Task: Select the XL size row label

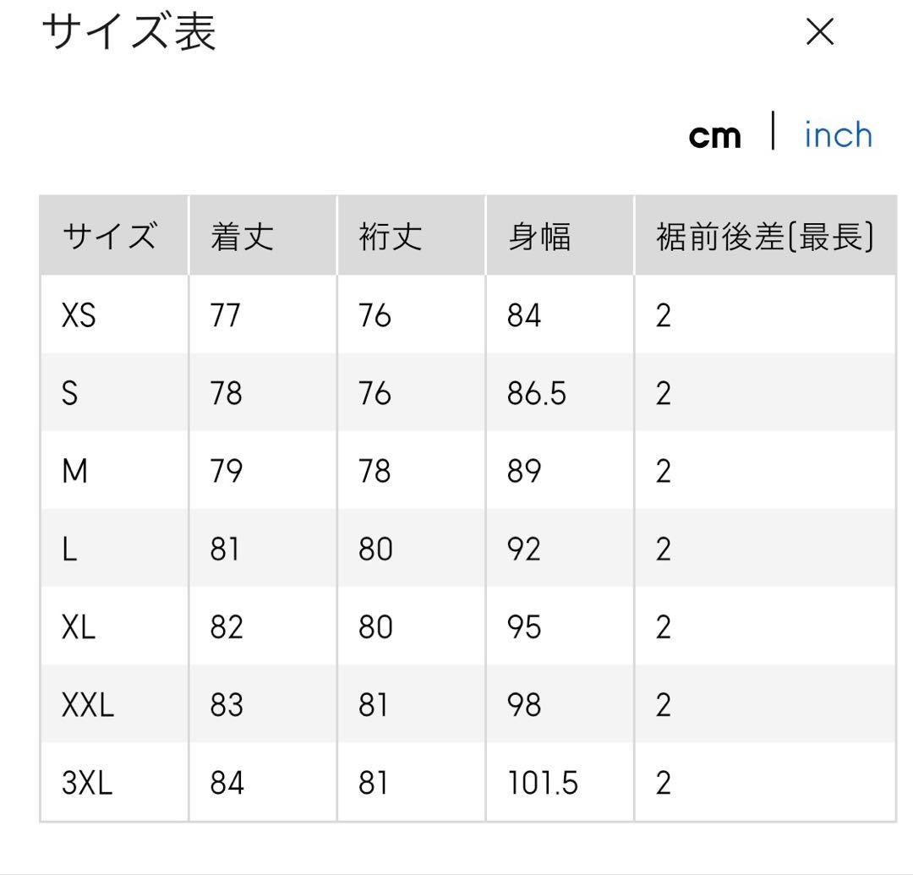Action: (x=79, y=627)
